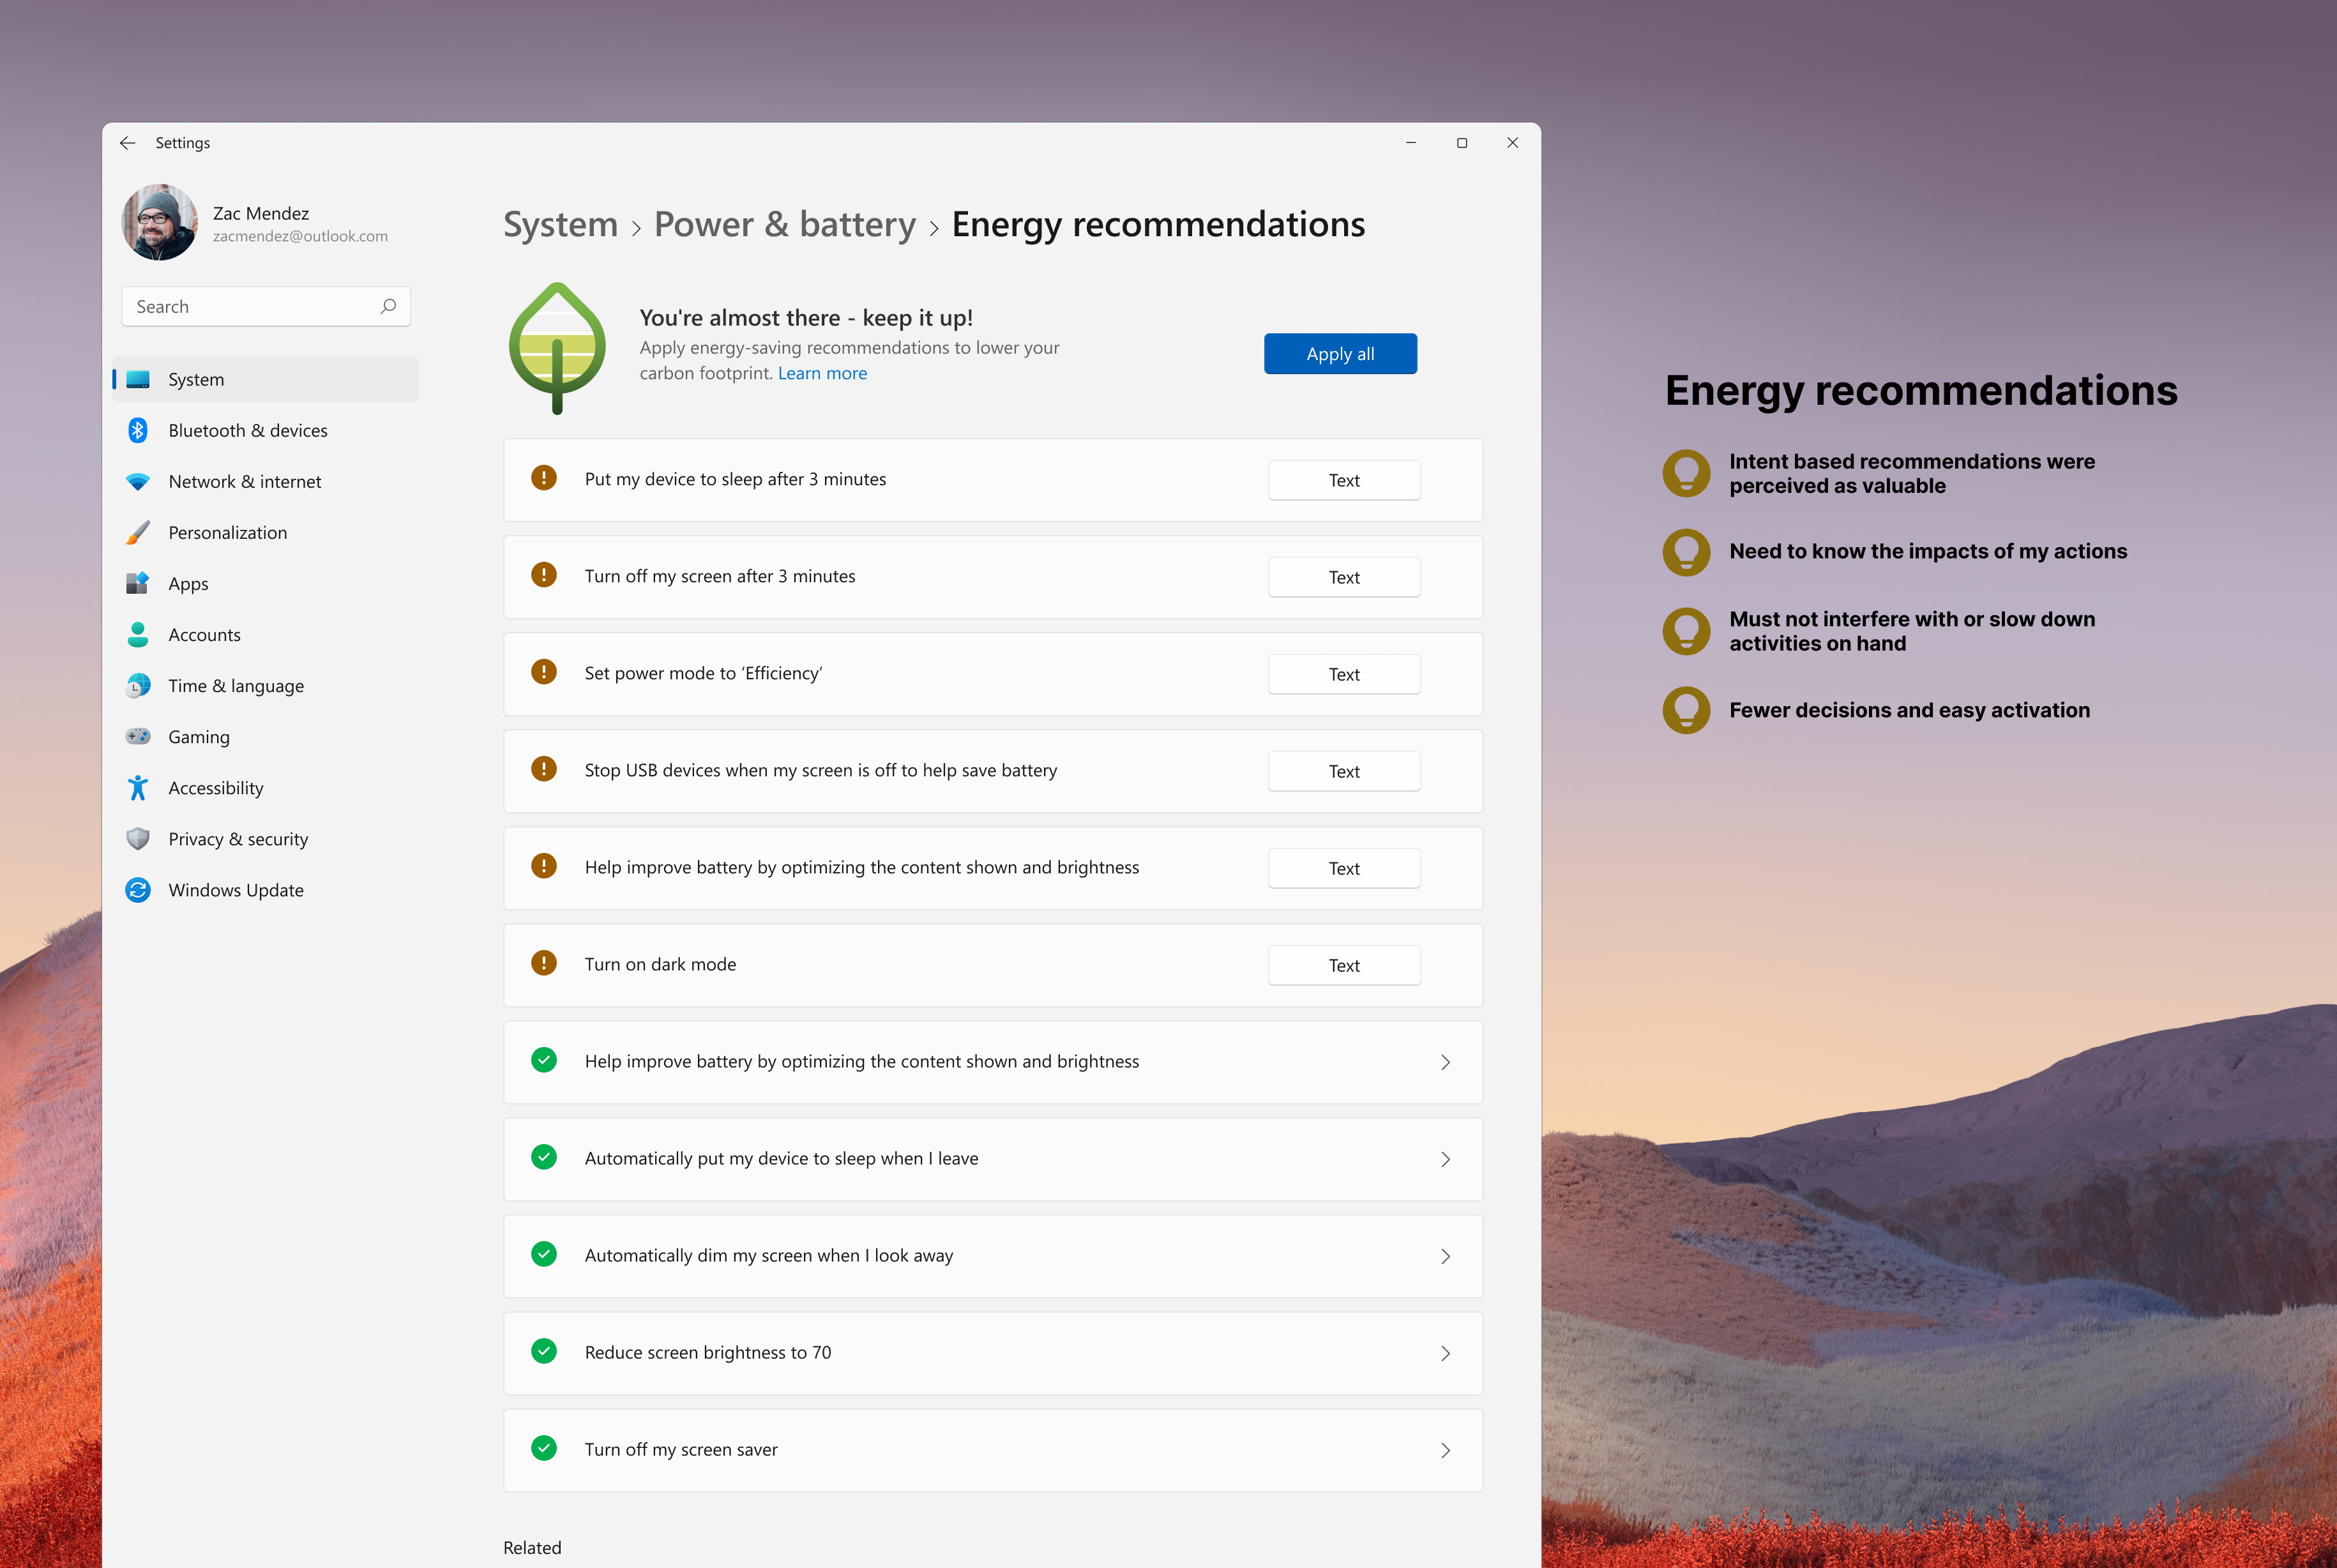Click Text button for sleep after 3 minutes

(x=1344, y=480)
